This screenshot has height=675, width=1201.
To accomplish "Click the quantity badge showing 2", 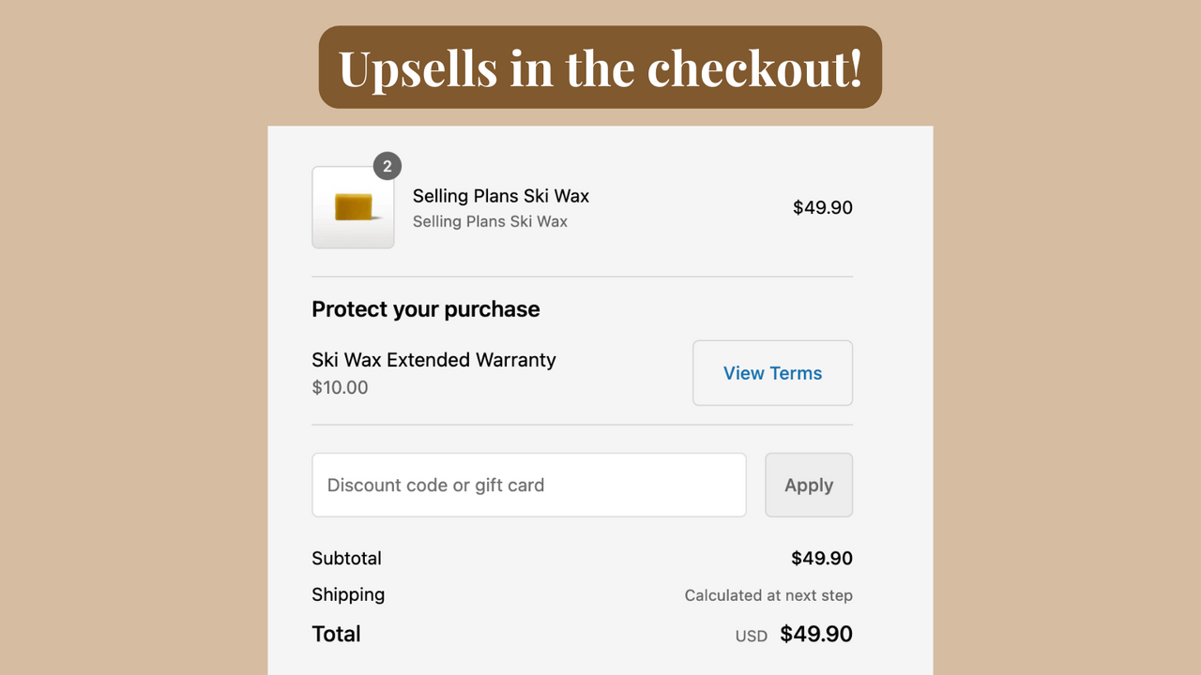I will click(387, 166).
